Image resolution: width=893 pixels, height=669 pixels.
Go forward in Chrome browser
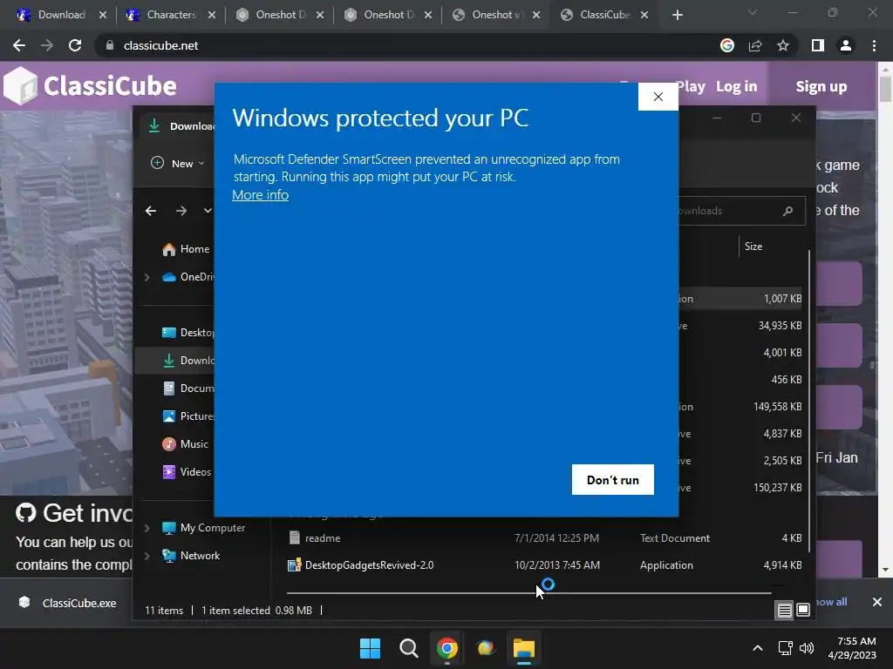pos(47,45)
